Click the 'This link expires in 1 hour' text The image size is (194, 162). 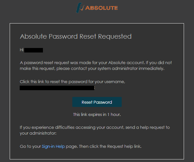[97, 115]
